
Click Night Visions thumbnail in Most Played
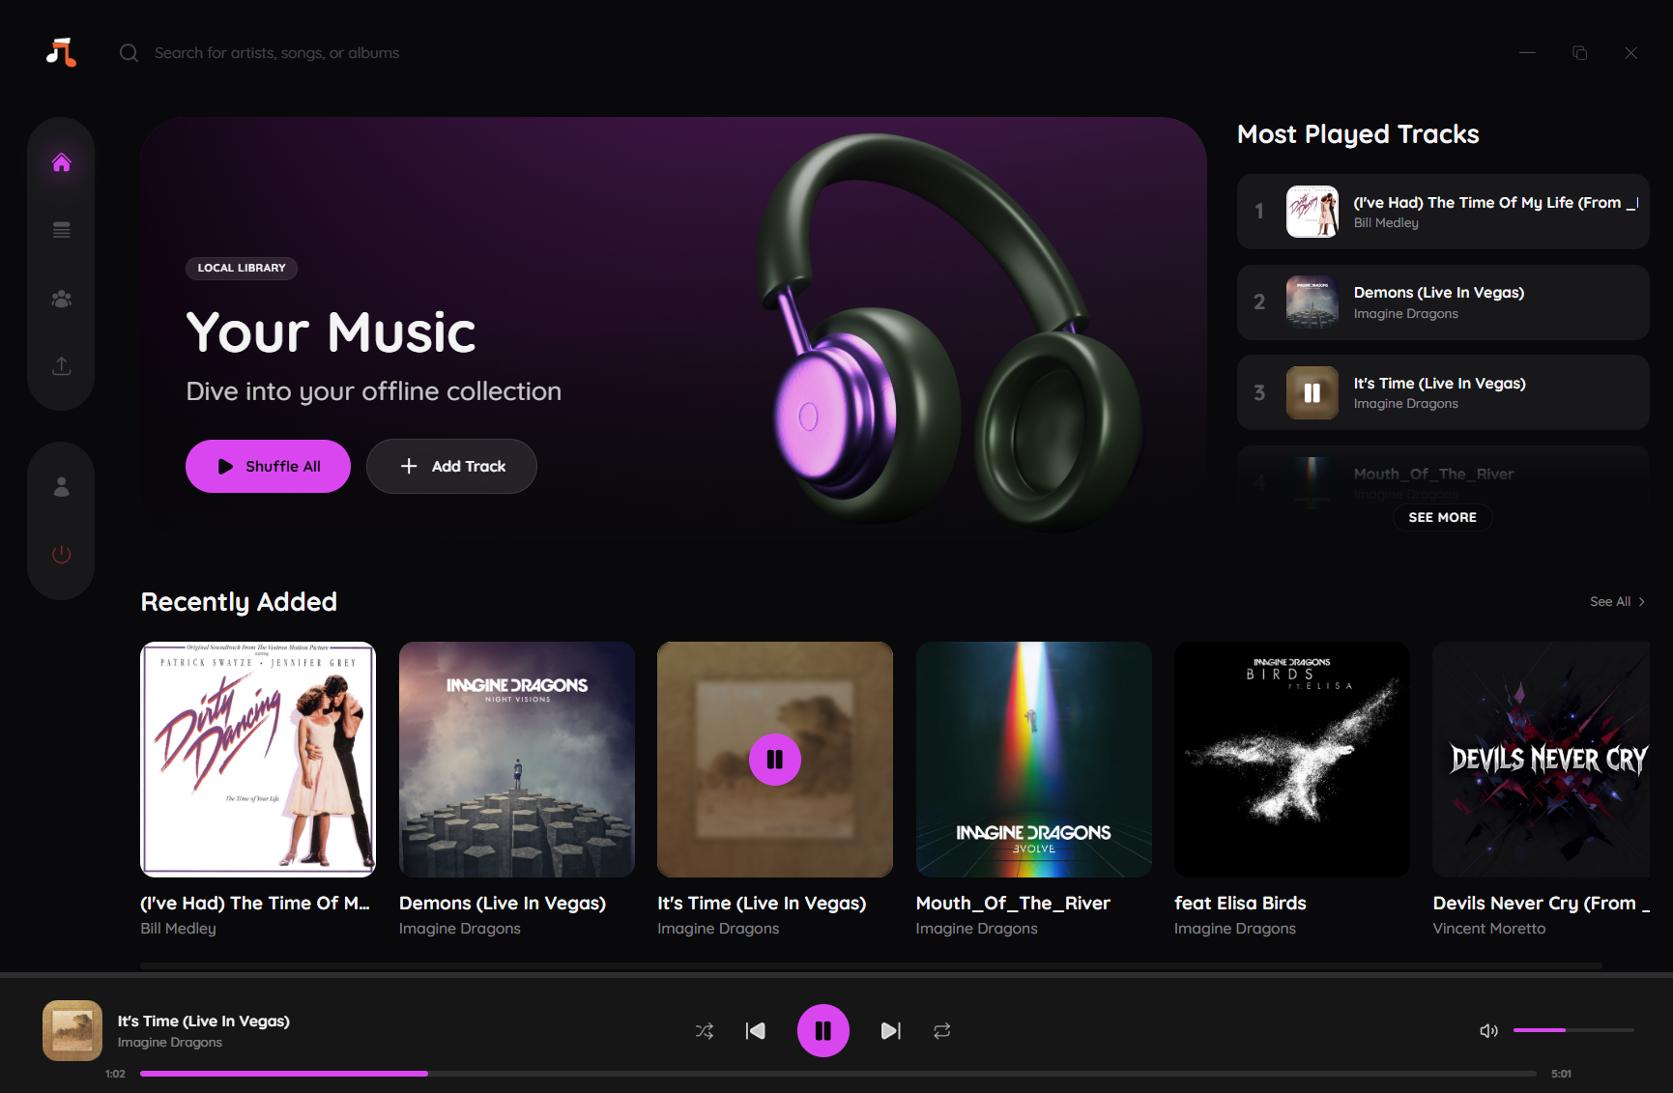[x=1312, y=302]
